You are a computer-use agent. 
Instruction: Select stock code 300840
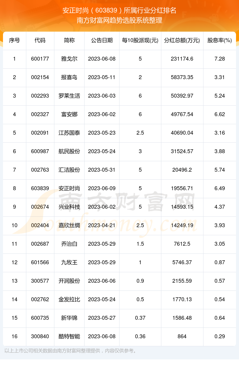click(x=40, y=336)
